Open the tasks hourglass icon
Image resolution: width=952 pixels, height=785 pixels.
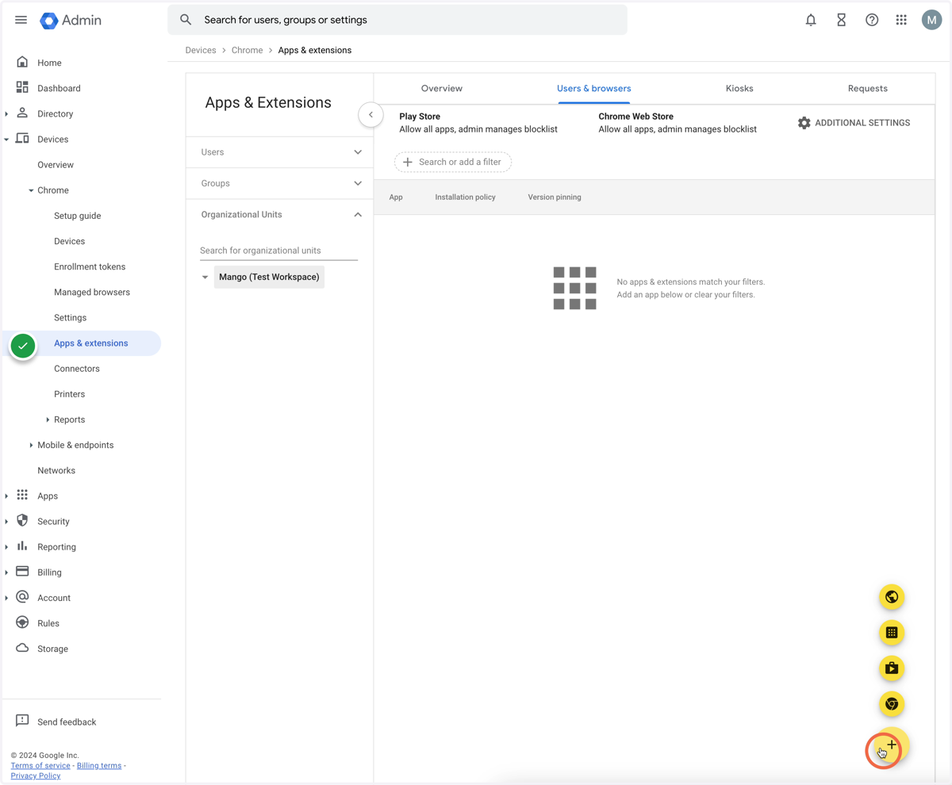[842, 20]
